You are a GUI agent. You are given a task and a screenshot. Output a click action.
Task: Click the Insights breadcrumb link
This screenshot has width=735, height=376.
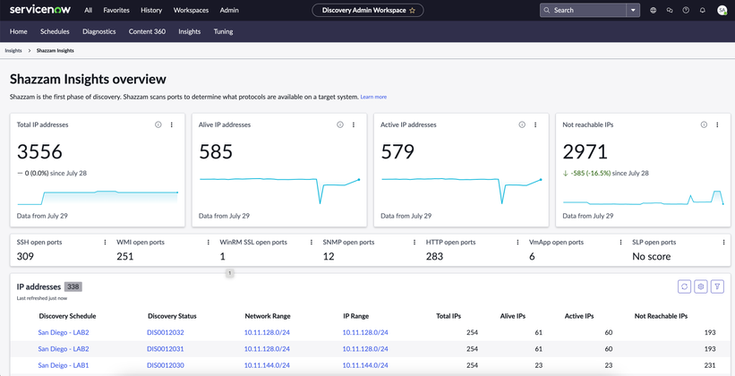click(x=13, y=51)
